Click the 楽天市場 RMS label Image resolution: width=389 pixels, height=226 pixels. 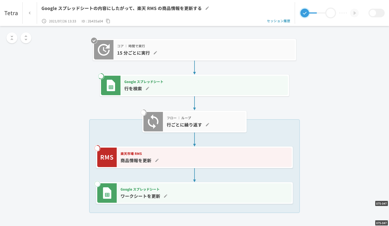tap(131, 154)
